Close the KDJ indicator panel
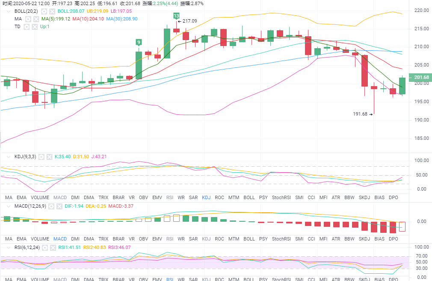The width and height of the screenshot is (432, 281). 50,156
